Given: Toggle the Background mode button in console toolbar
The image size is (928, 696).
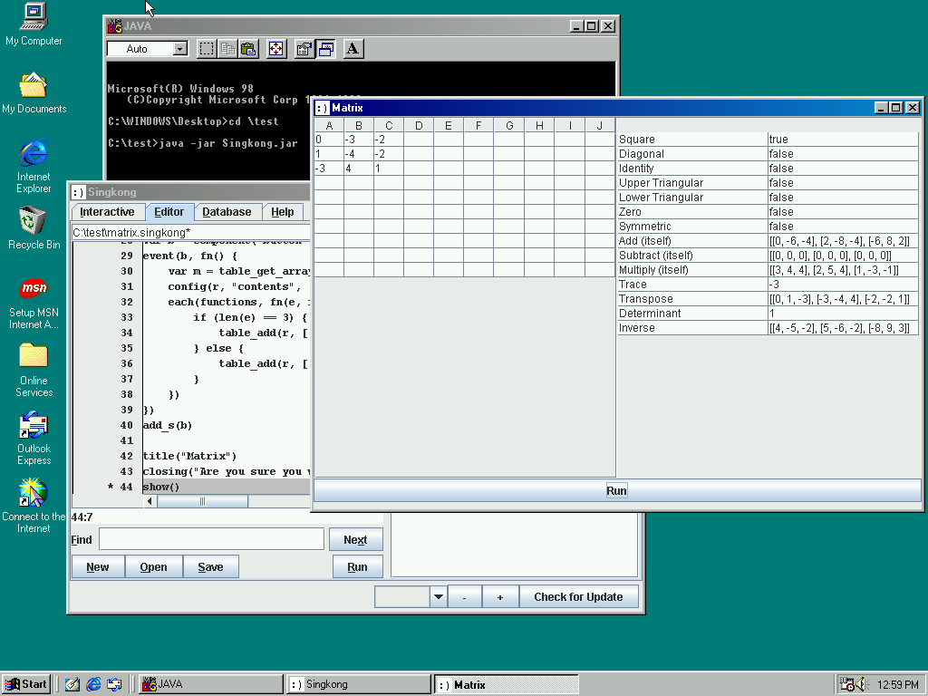Looking at the screenshot, I should point(325,49).
